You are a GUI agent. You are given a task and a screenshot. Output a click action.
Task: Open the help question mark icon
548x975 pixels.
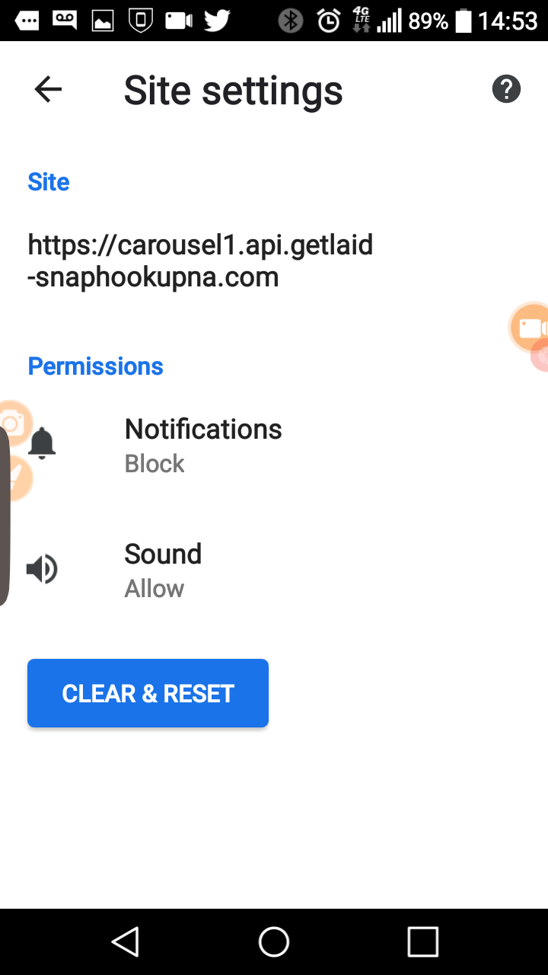coord(506,90)
